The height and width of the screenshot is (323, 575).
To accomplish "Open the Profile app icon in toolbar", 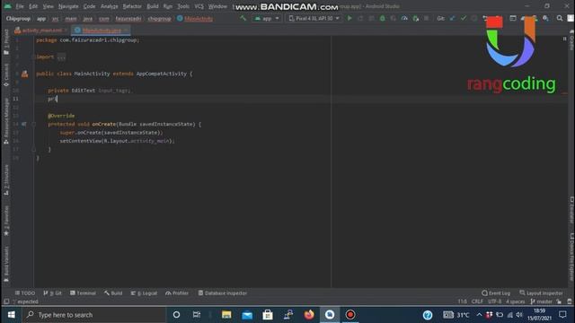I will coord(404,18).
